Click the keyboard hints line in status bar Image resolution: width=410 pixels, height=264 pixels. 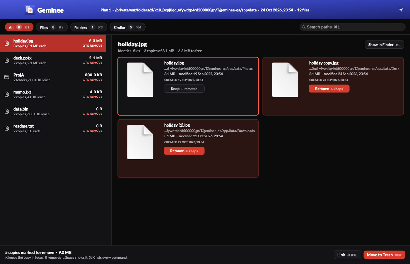point(66,258)
